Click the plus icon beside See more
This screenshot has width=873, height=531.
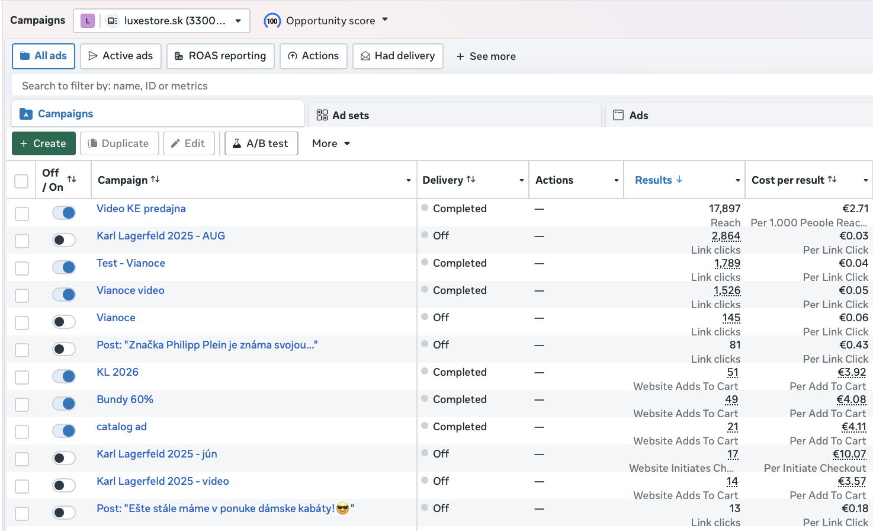[460, 56]
